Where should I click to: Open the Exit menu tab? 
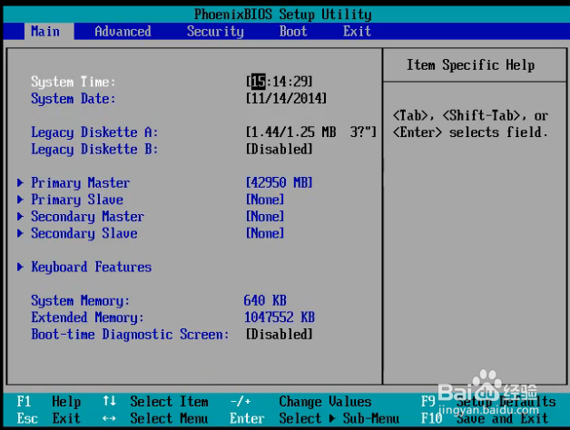(x=357, y=31)
